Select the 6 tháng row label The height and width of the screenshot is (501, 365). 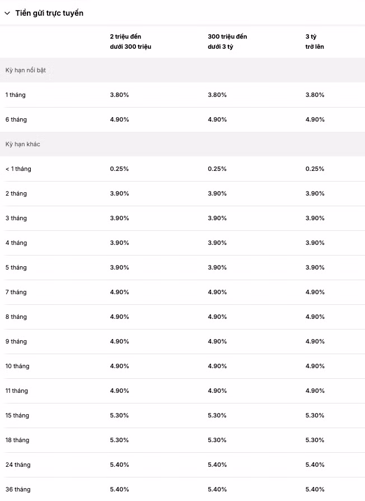[16, 119]
